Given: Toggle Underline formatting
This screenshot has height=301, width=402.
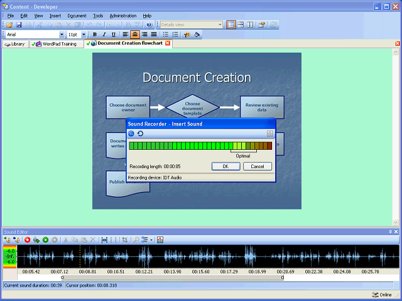Looking at the screenshot, I should pyautogui.click(x=113, y=34).
